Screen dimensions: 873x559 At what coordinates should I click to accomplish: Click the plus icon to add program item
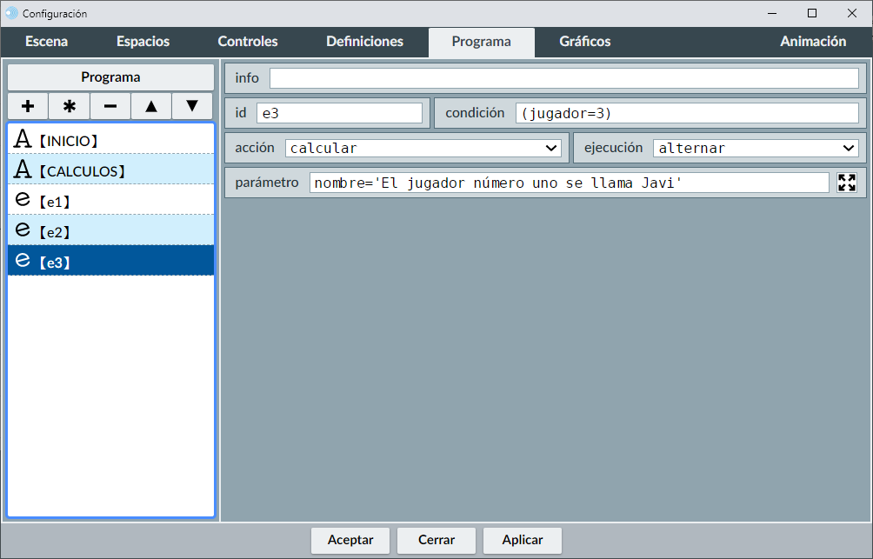(28, 106)
